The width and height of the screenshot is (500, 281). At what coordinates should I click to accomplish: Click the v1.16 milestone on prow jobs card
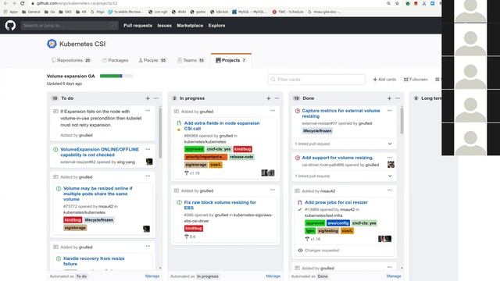pyautogui.click(x=312, y=239)
